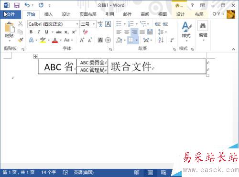The image size is (239, 177).
Task: Click the table move handle
Action: (x=35, y=56)
